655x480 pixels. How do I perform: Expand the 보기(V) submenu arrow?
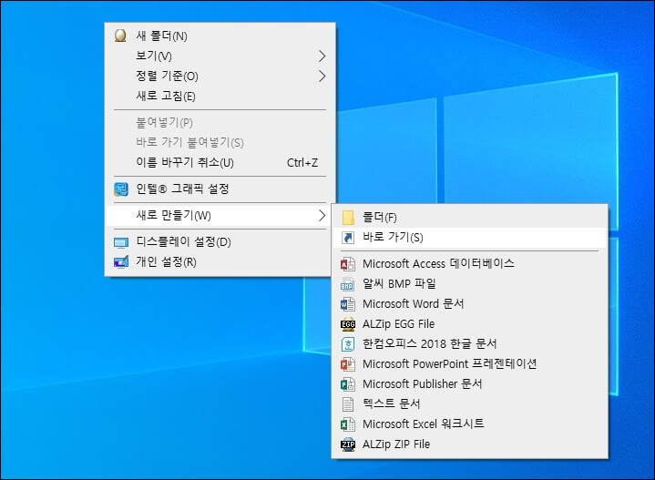coord(322,56)
